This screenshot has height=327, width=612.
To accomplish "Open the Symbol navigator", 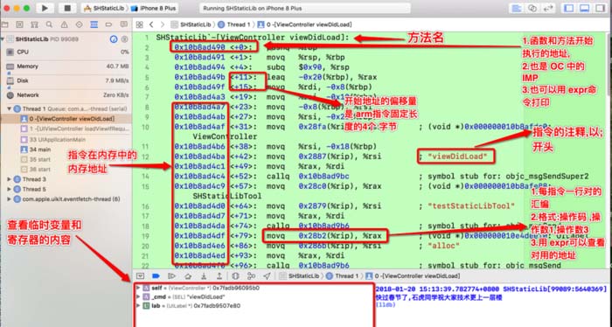I will 34,24.
